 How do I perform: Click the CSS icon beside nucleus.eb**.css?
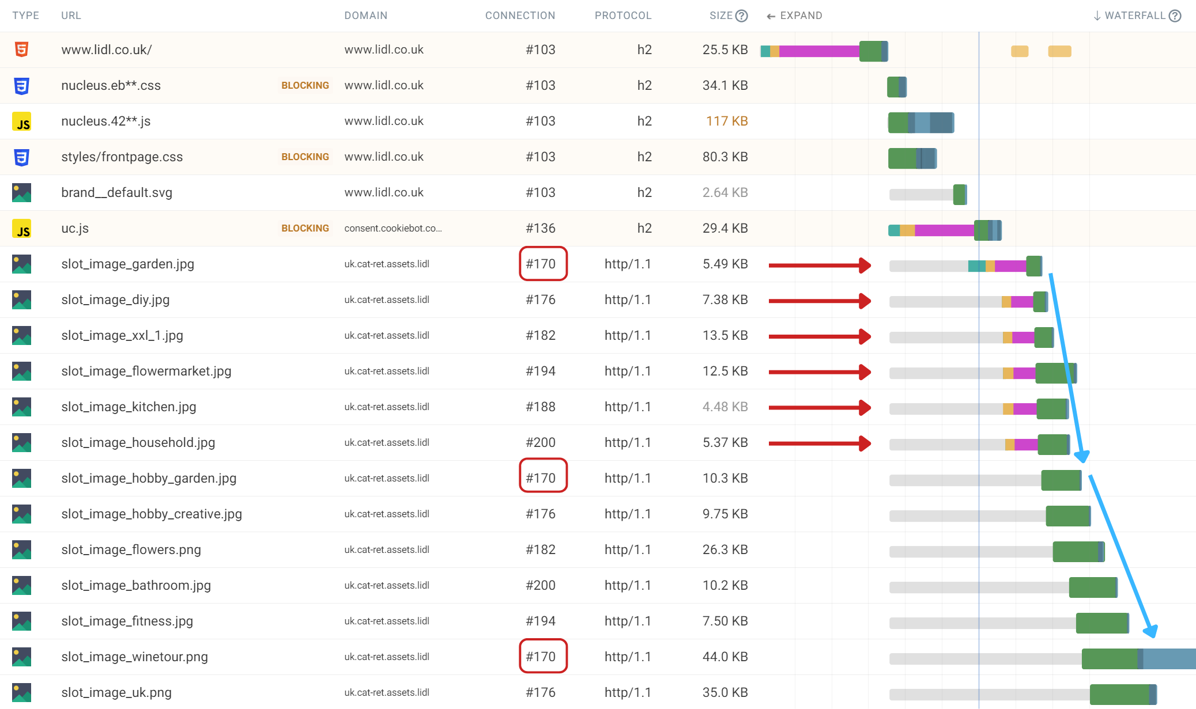[21, 85]
